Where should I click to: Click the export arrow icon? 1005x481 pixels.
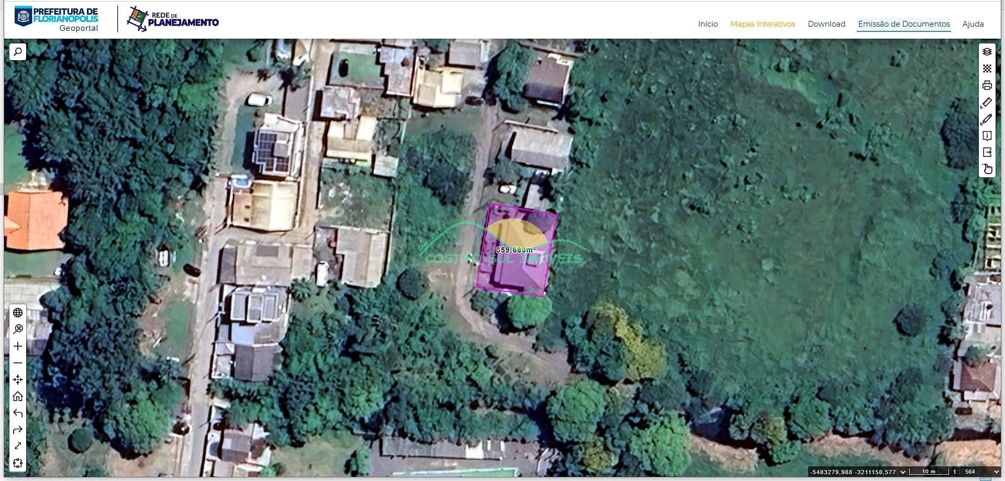pyautogui.click(x=987, y=153)
